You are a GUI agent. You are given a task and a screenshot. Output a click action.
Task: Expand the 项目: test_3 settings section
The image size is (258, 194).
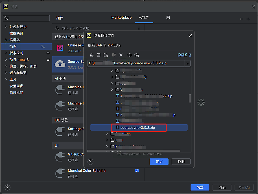pyautogui.click(x=6, y=59)
